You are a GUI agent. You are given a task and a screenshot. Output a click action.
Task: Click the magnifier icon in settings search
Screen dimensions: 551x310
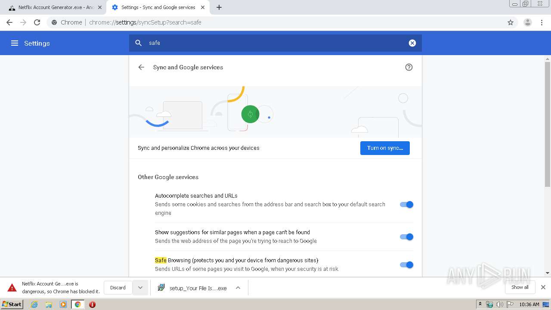[139, 43]
